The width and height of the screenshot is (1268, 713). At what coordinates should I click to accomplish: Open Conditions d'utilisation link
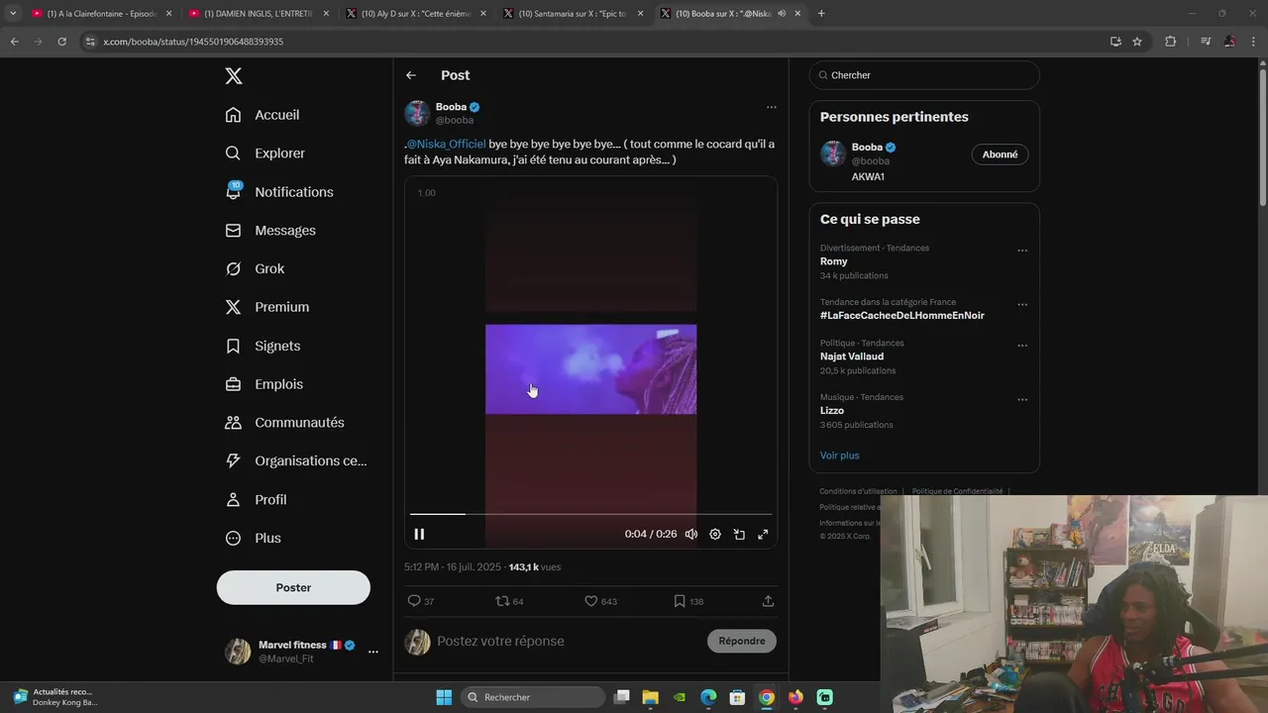click(858, 491)
